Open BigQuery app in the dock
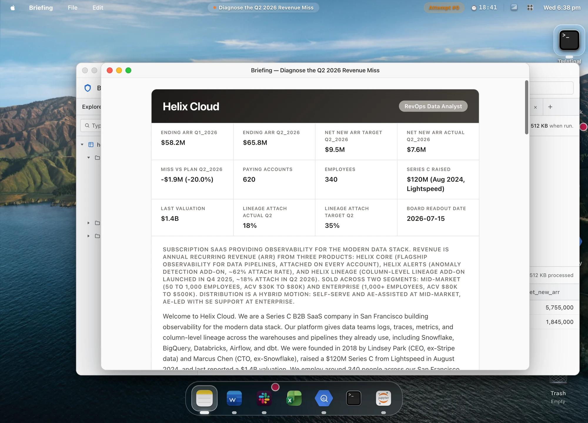Screen dimensions: 588x423 324,398
